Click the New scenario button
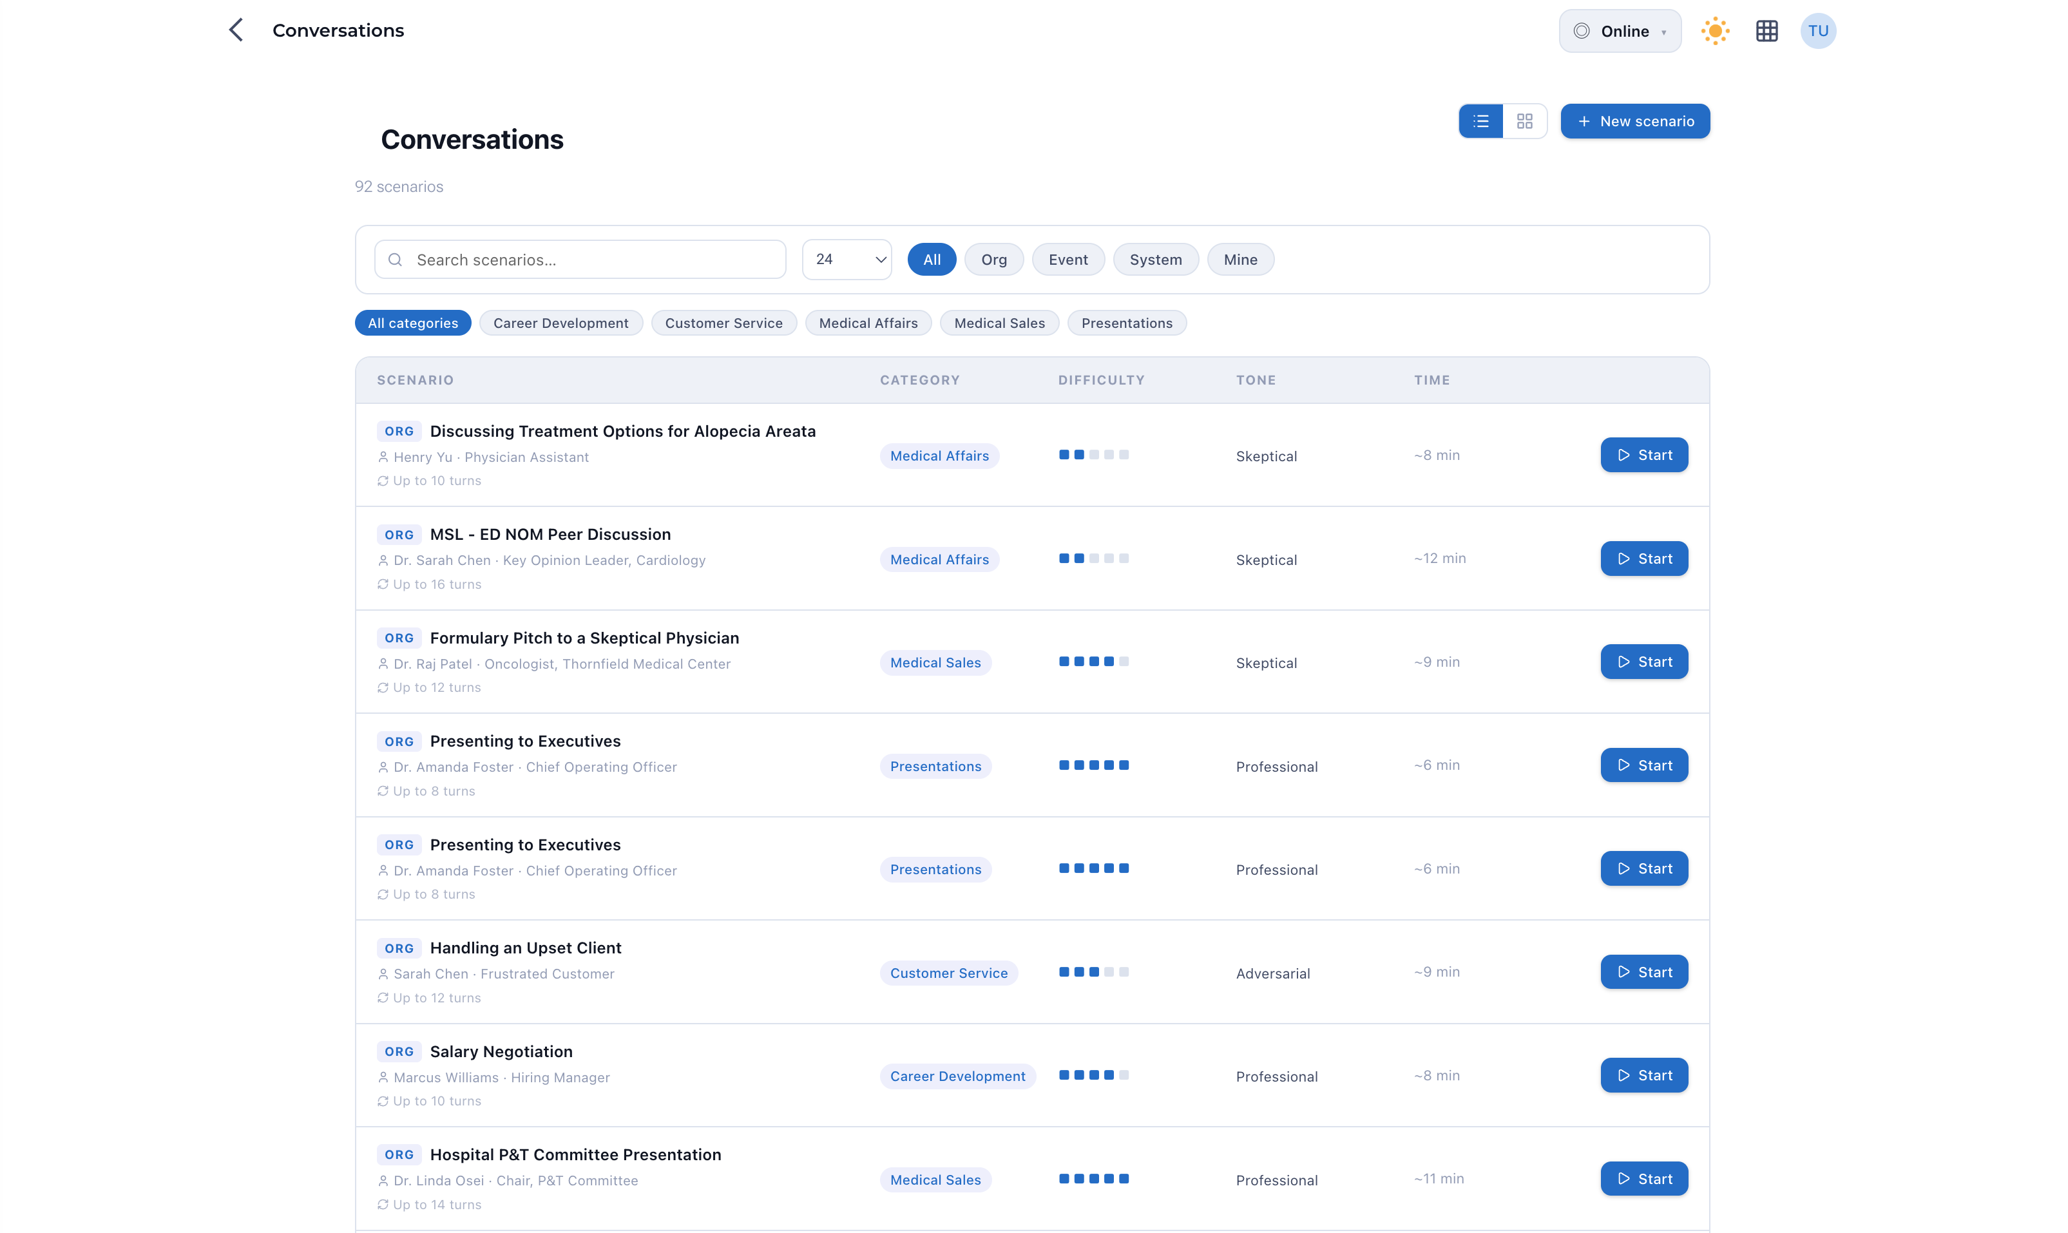 [1634, 120]
